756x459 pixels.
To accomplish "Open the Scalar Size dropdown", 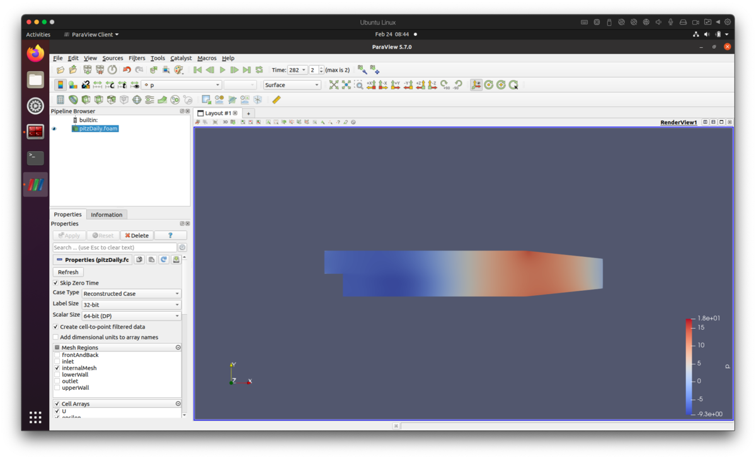I will tap(132, 316).
